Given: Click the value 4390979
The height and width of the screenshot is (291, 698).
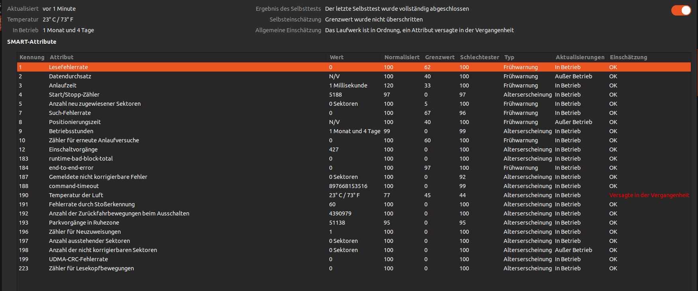Looking at the screenshot, I should [340, 213].
